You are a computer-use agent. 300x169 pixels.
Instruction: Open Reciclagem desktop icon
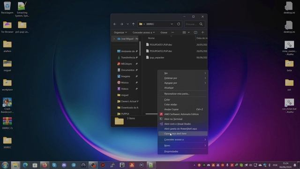(7, 8)
